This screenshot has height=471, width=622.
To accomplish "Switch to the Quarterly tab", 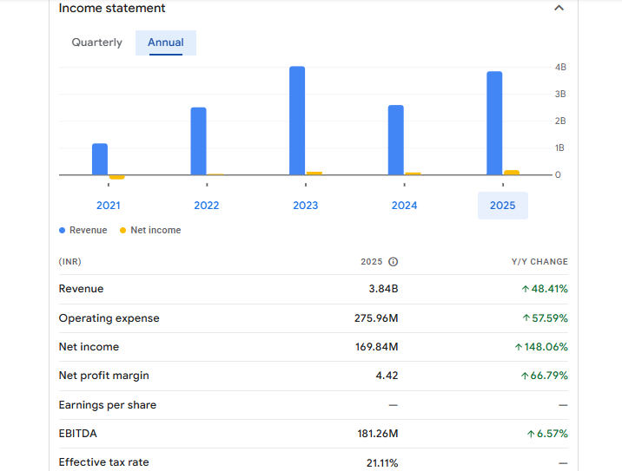I will (96, 43).
